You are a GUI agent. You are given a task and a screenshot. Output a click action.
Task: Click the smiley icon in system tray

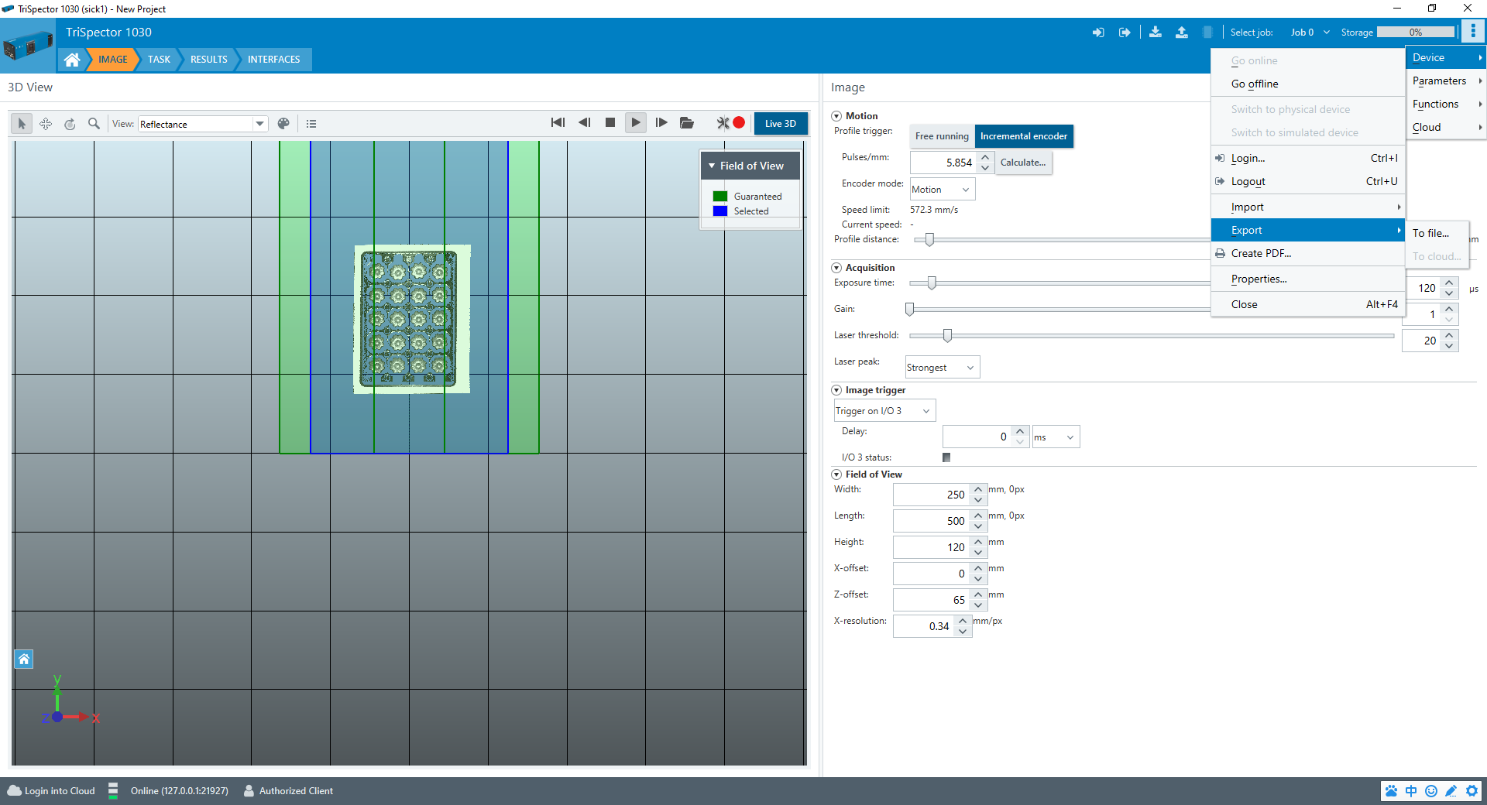coord(1431,791)
